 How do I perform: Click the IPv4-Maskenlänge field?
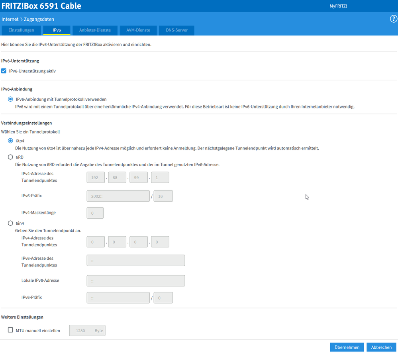pos(95,213)
